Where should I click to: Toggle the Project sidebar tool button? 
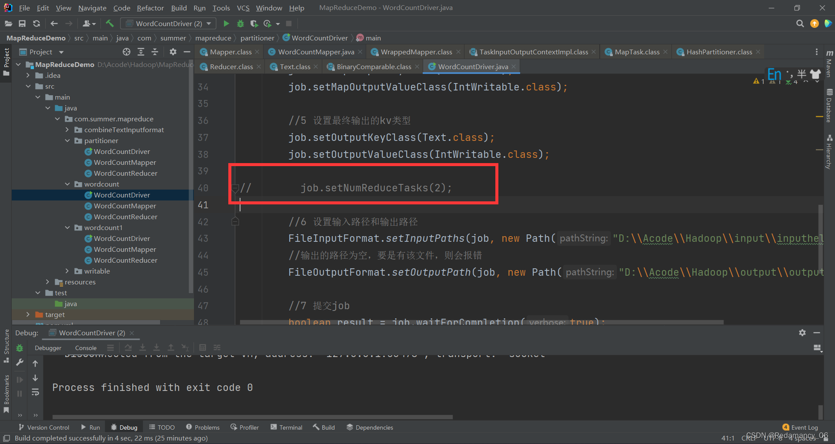tap(6, 62)
